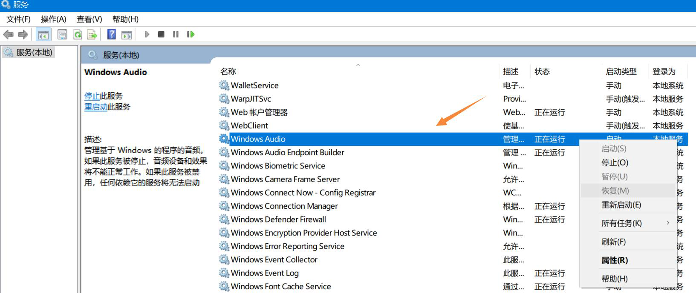
Task: Click gear icon of Windows Biometric Service
Action: tap(224, 166)
